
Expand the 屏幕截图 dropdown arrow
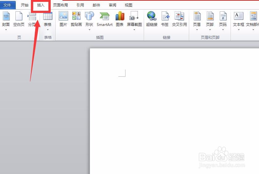(x=134, y=30)
